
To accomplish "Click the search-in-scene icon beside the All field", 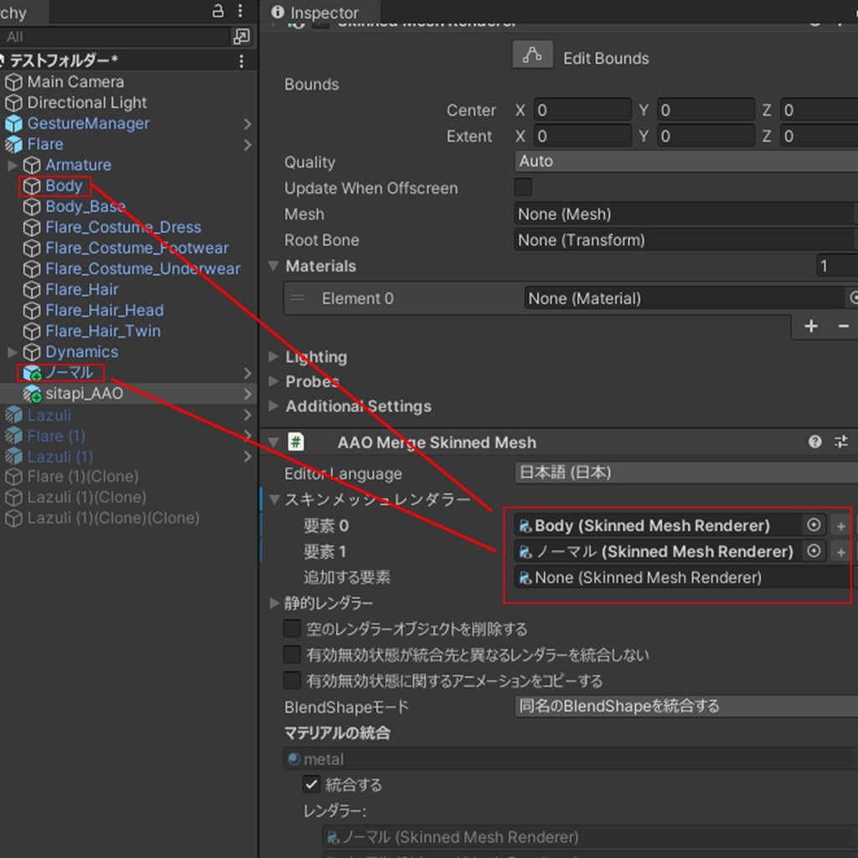I will pos(241,37).
